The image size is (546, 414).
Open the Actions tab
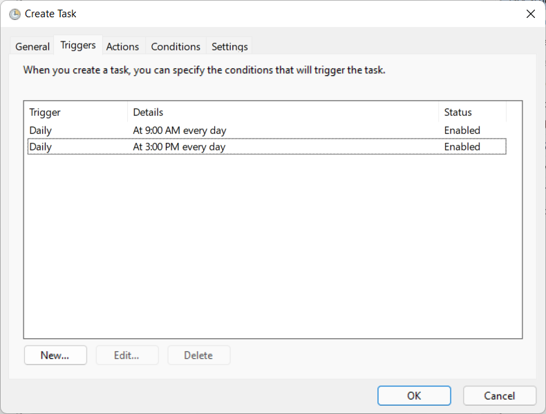click(x=122, y=47)
